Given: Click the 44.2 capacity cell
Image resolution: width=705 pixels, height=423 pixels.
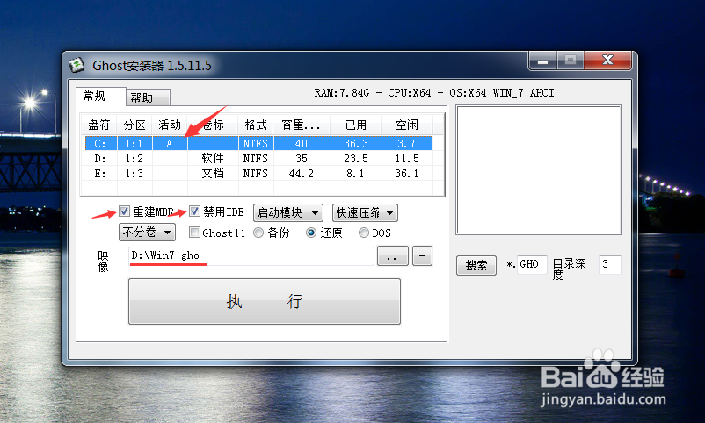Looking at the screenshot, I should click(302, 174).
